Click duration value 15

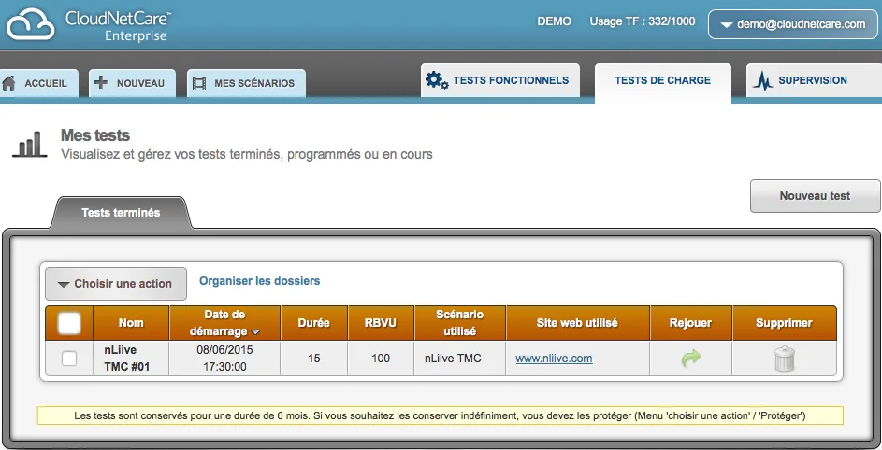click(314, 359)
